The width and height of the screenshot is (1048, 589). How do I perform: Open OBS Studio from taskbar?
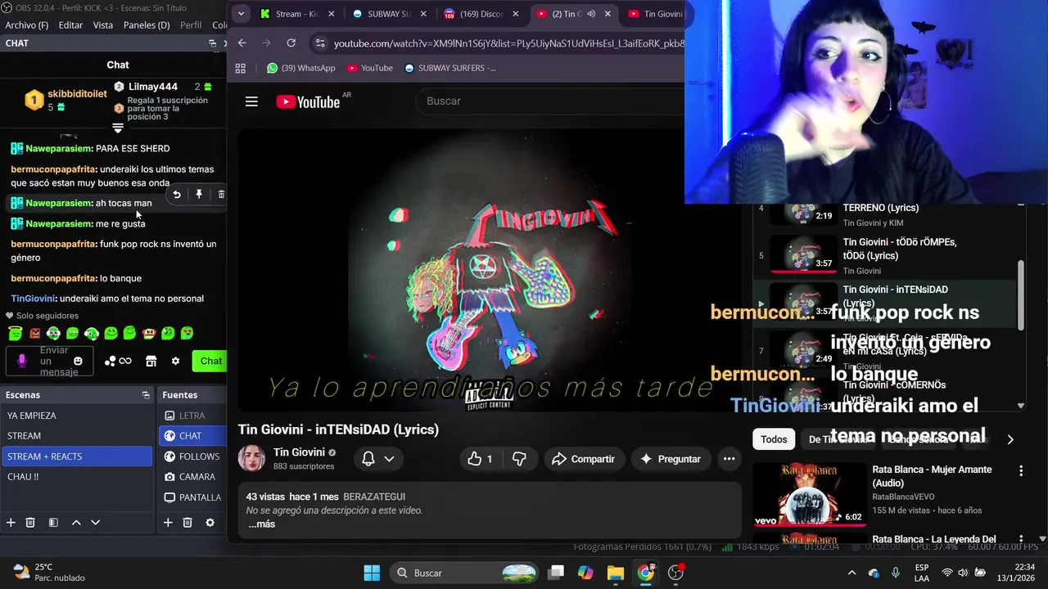(675, 573)
